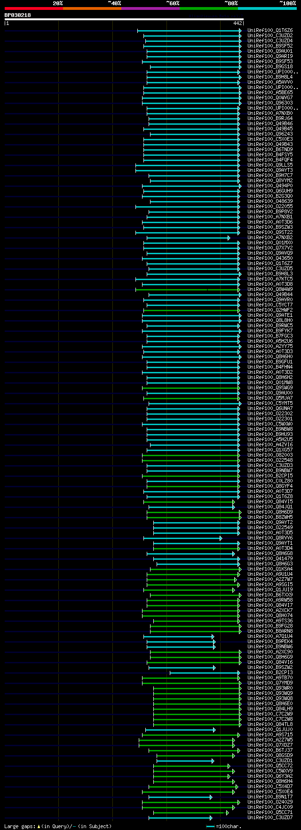Select the label UniRef100_Q6UNA7

(x=270, y=408)
